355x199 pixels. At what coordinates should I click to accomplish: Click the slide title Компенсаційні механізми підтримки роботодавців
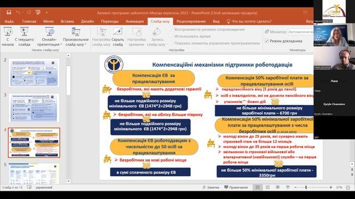point(222,65)
